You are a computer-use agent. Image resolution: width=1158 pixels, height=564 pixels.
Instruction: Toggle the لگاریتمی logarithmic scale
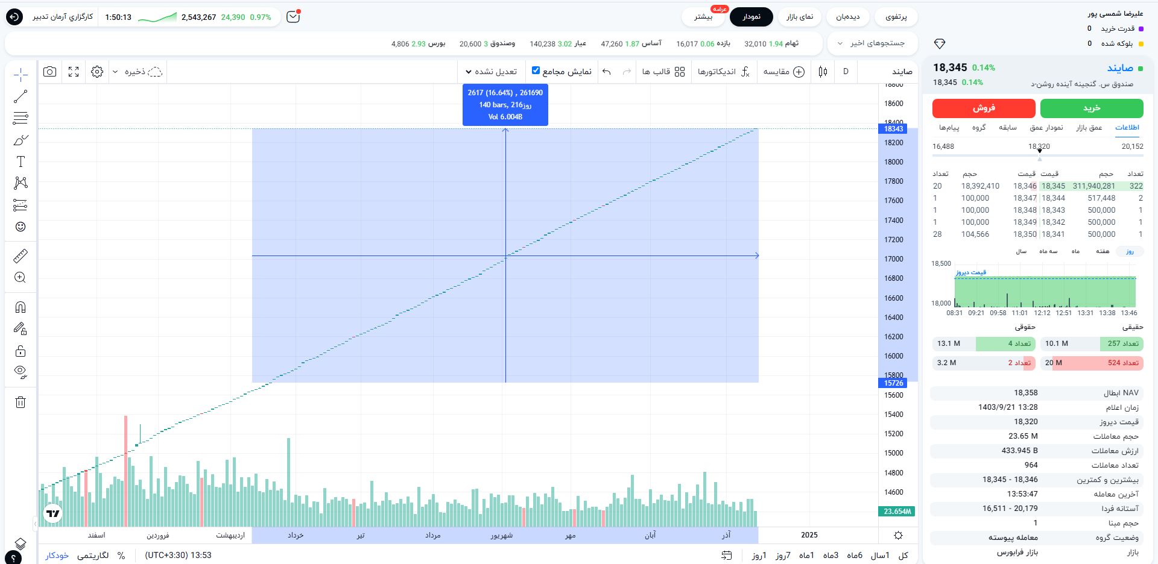pos(93,555)
